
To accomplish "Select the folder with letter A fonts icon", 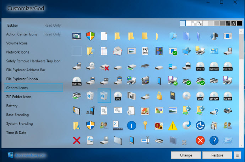I will pyautogui.click(x=77, y=126).
